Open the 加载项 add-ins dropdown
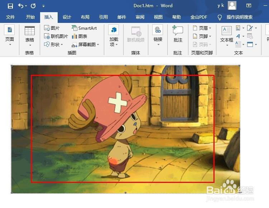Screen dimensions: 269x208 coord(114,36)
